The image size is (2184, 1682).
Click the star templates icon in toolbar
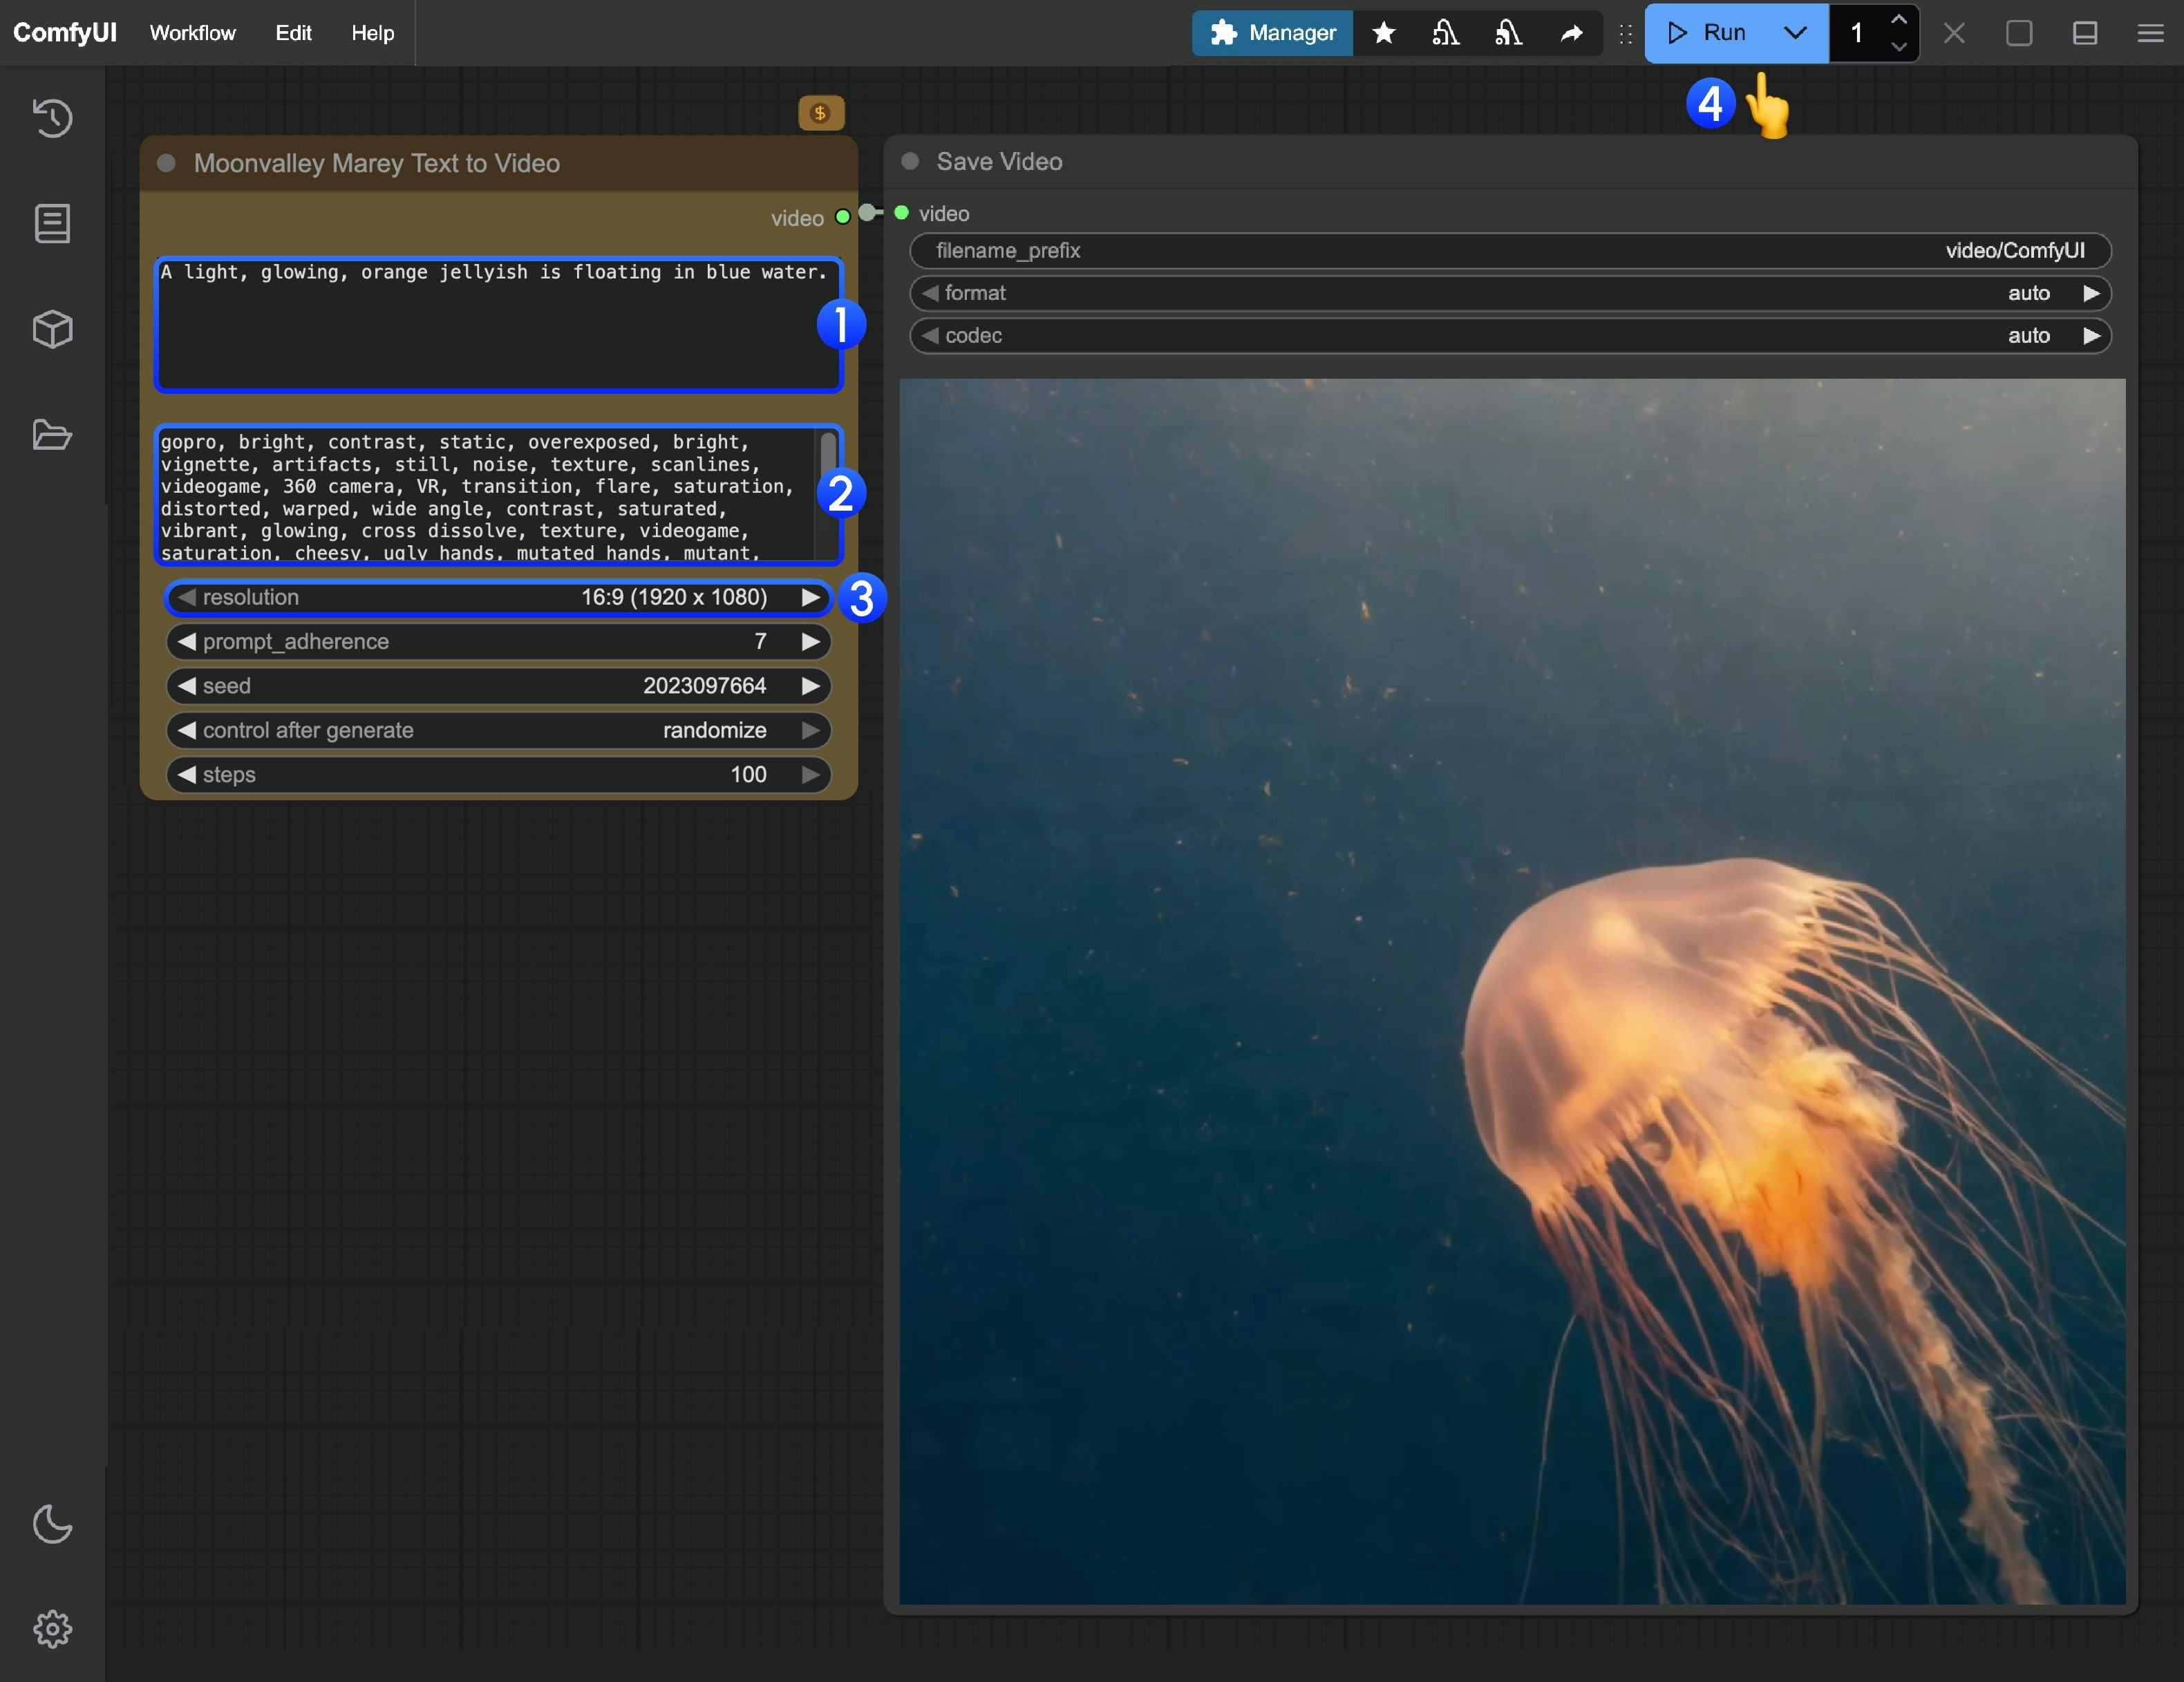pyautogui.click(x=1383, y=33)
